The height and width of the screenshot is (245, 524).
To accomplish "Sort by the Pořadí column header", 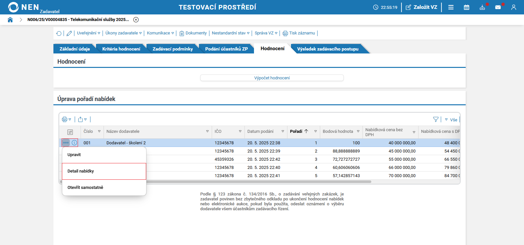I will coord(299,131).
